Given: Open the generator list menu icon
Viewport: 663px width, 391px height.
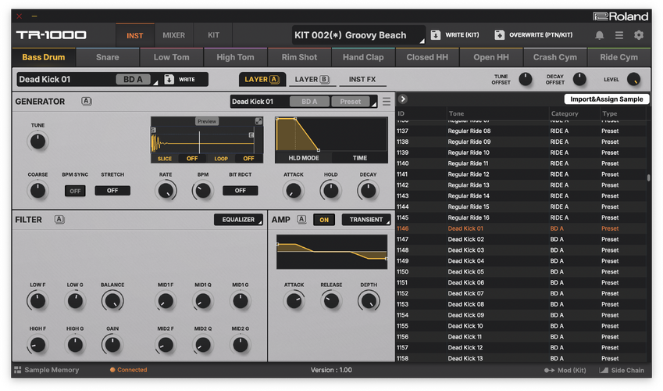Looking at the screenshot, I should pyautogui.click(x=386, y=102).
